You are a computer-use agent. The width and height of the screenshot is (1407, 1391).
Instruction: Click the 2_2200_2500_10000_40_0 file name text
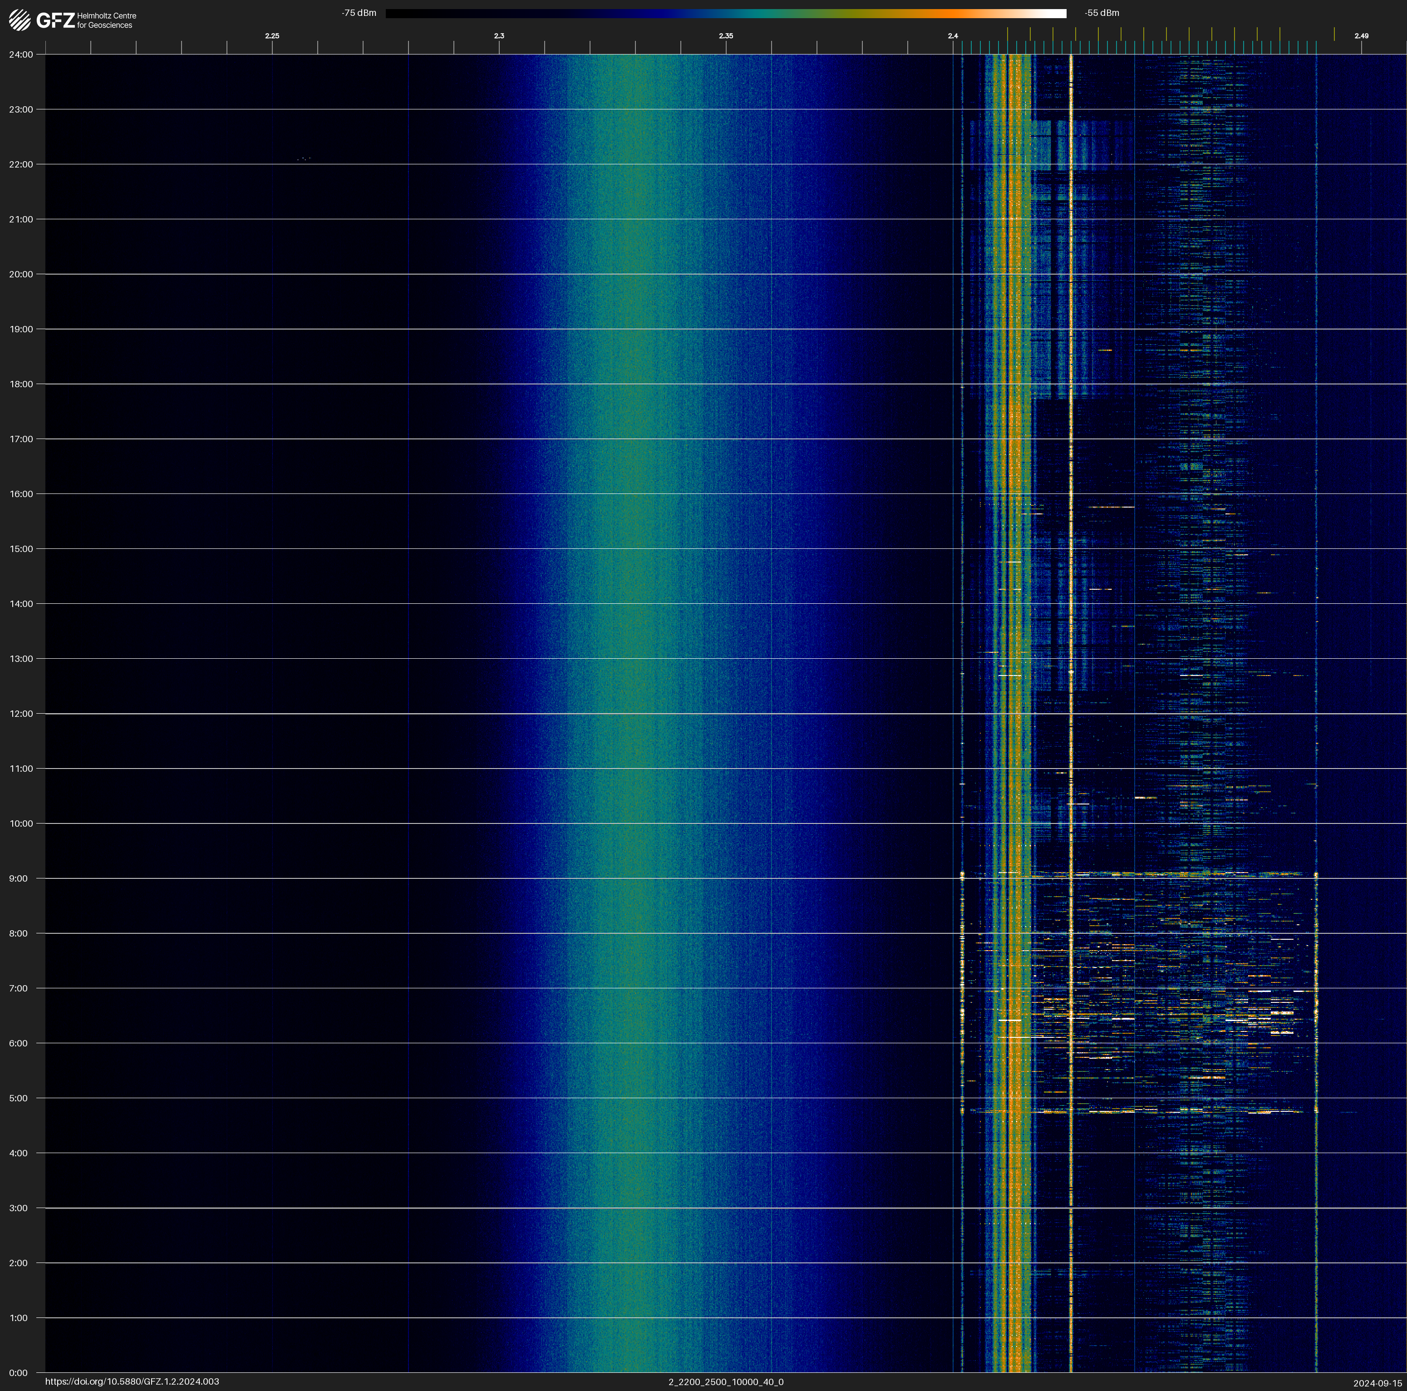[x=725, y=1381]
